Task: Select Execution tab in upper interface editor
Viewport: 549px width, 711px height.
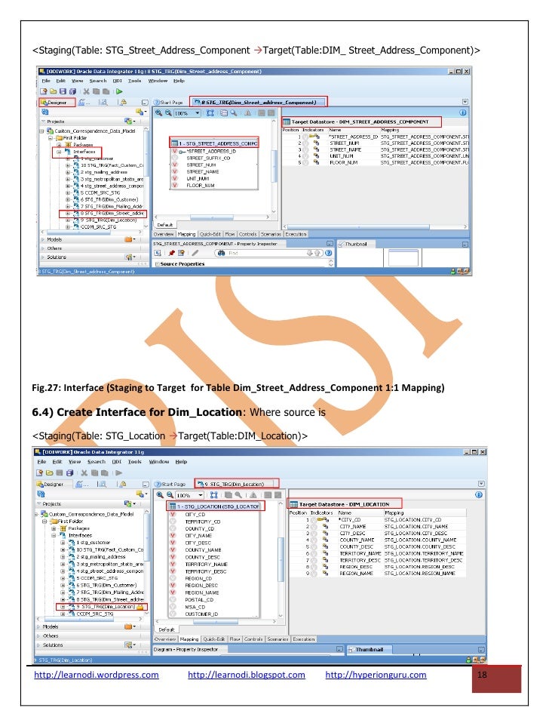Action: tap(296, 235)
